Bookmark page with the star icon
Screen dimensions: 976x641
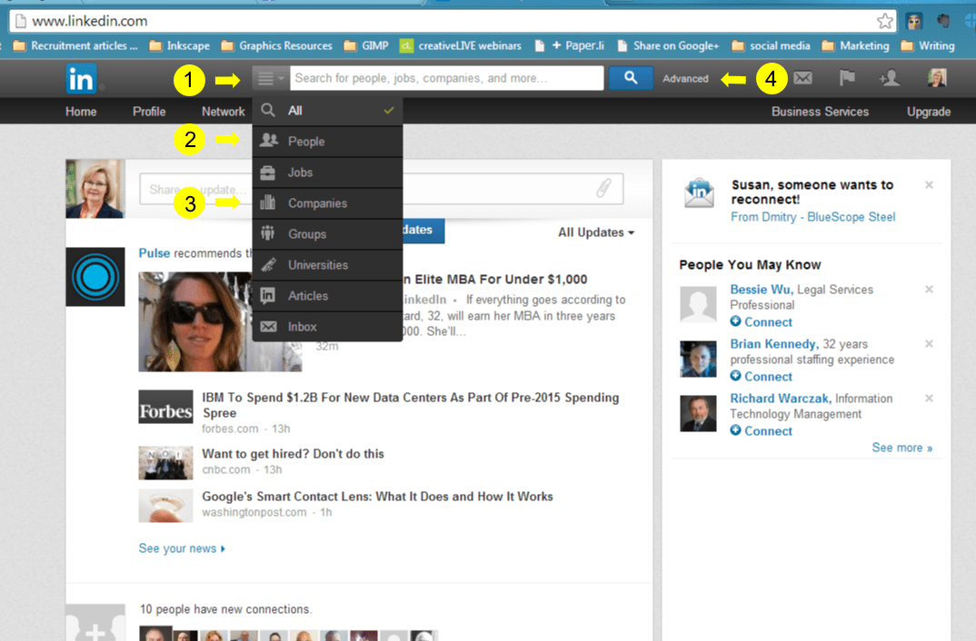click(x=884, y=21)
